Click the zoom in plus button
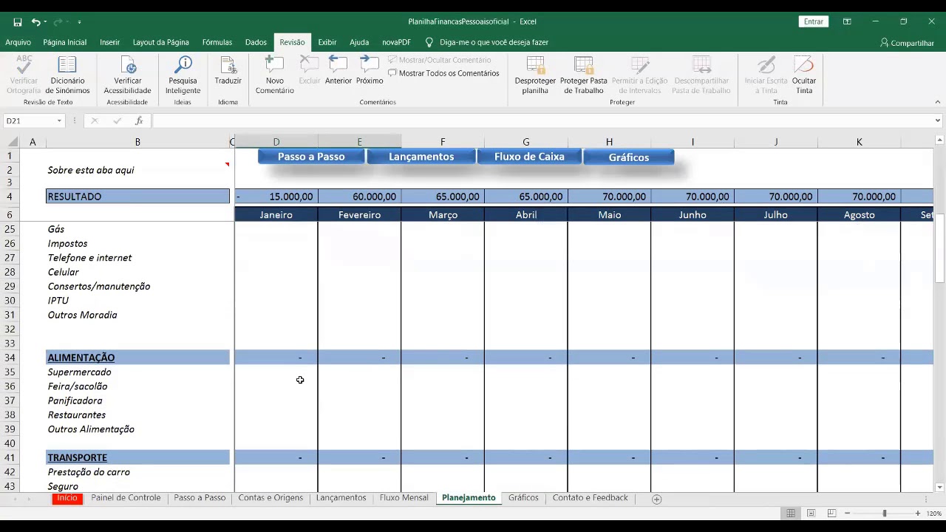Image resolution: width=946 pixels, height=532 pixels. (x=918, y=514)
